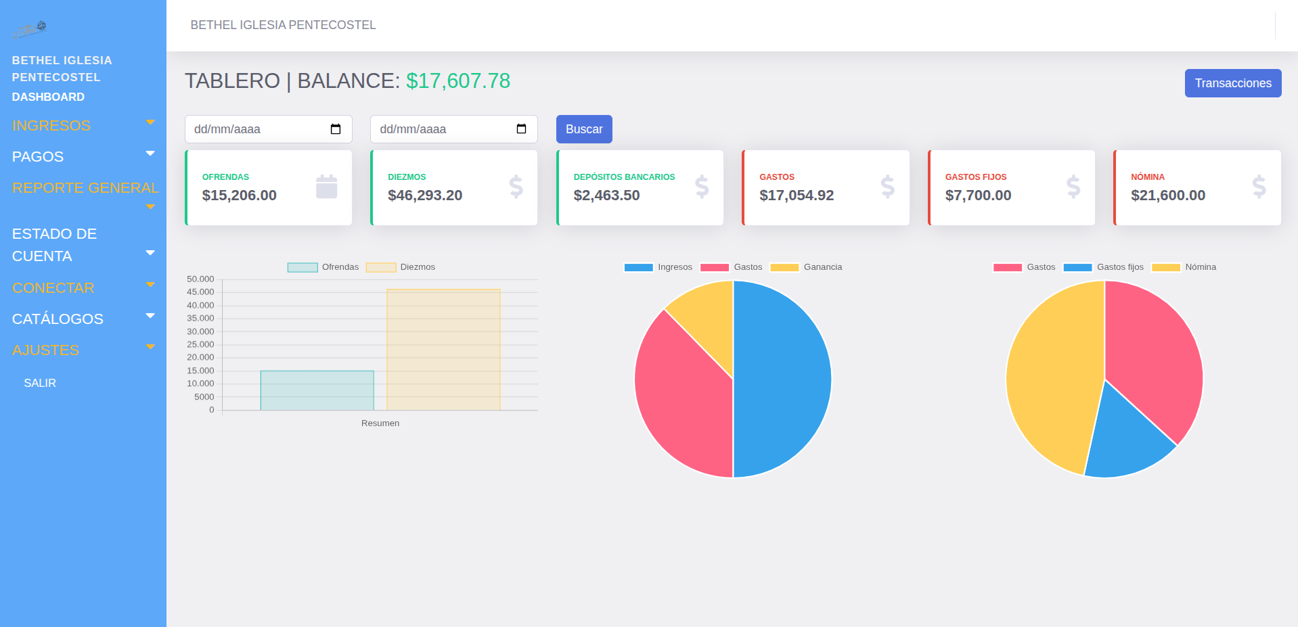1298x627 pixels.
Task: Expand the PAGOS dropdown arrow
Action: pos(150,154)
